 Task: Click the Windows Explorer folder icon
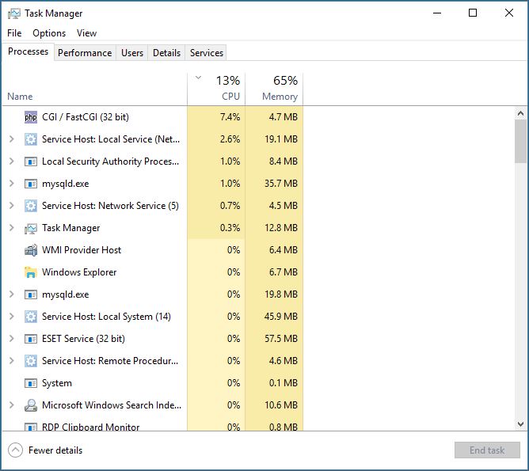tap(31, 272)
